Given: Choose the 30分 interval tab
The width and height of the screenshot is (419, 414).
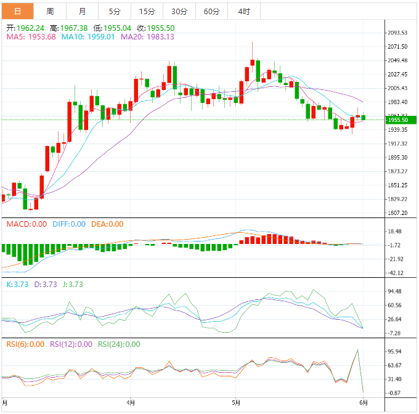Looking at the screenshot, I should 179,11.
